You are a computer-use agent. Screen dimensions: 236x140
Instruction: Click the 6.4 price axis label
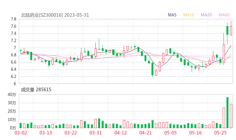[x=13, y=69]
